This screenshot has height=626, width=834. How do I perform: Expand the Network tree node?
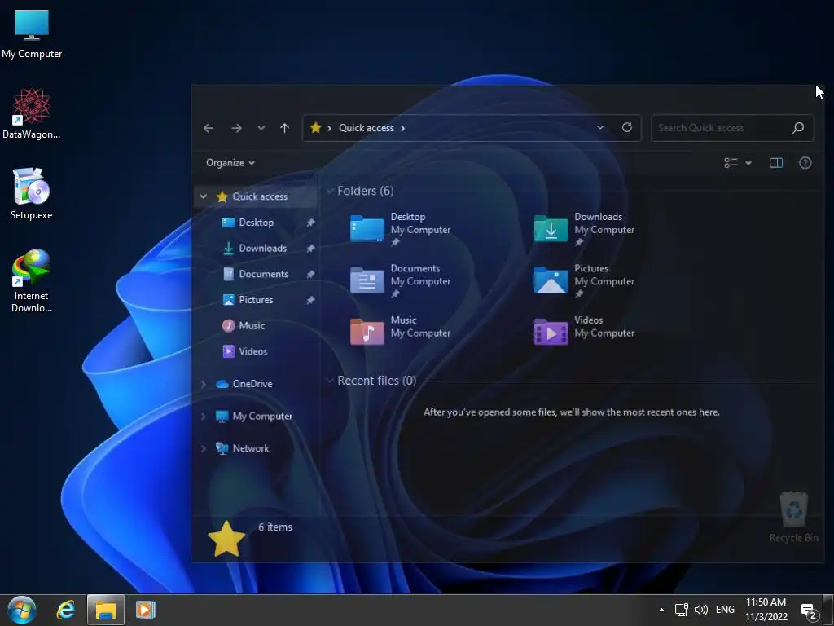203,449
